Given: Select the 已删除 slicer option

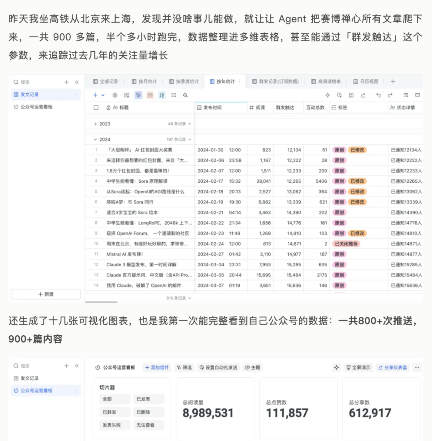Looking at the screenshot, I should [148, 412].
